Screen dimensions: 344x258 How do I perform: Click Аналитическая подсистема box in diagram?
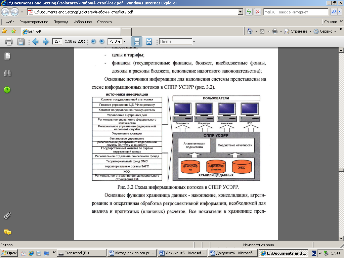194,145
